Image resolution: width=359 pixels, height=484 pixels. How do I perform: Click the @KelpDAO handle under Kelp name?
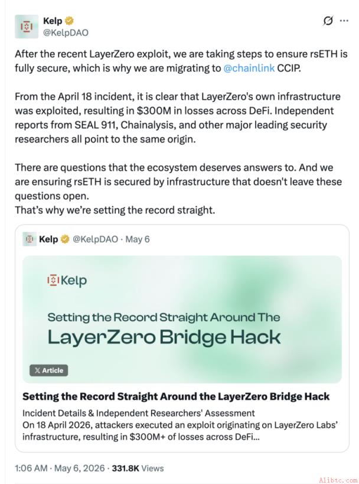[66, 33]
